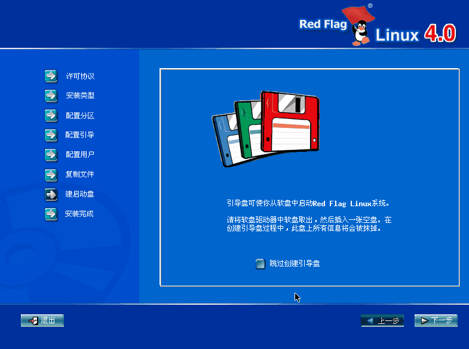
Task: Click the arrow icon beside 配置引导
Action: 51,135
